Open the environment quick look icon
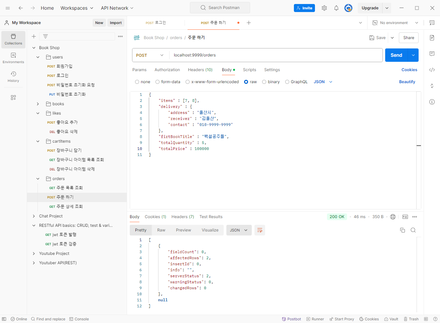Image resolution: width=440 pixels, height=323 pixels. [x=432, y=23]
